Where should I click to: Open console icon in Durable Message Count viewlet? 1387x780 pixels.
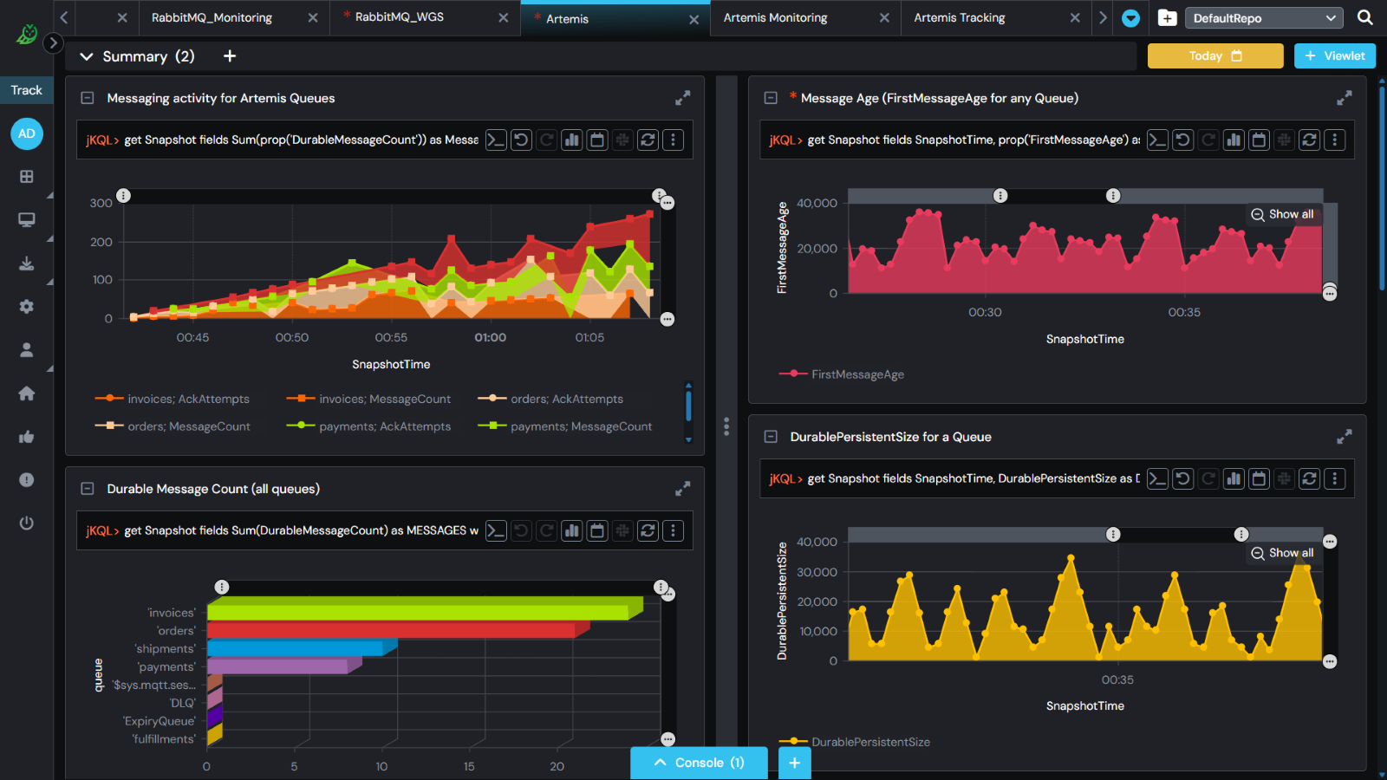coord(495,530)
